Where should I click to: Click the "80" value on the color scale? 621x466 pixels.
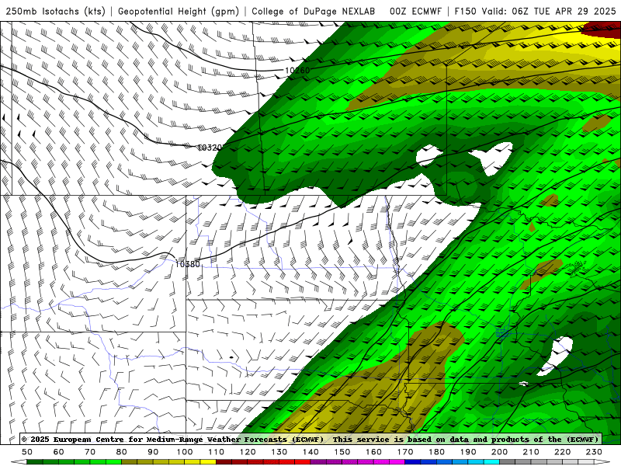click(x=122, y=452)
